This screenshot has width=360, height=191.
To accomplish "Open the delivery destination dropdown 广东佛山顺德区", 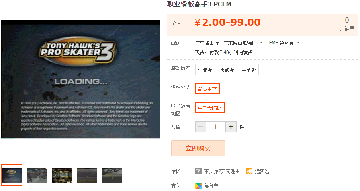I will 243,43.
